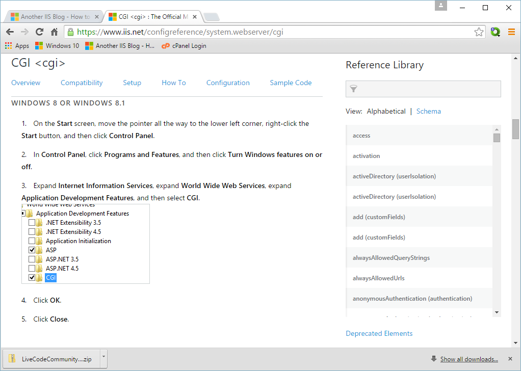The image size is (521, 371).
Task: Collapse the Application Development Features tree node
Action: pos(23,214)
